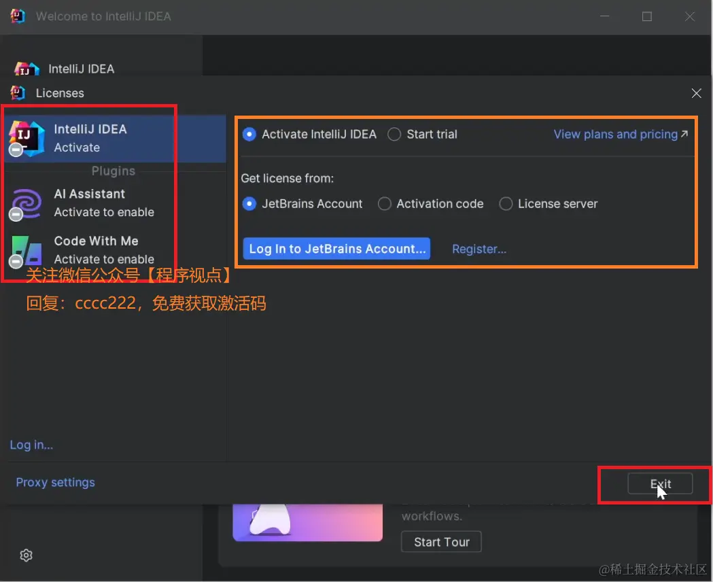
Task: Choose JetBrains Account license source
Action: [x=302, y=204]
